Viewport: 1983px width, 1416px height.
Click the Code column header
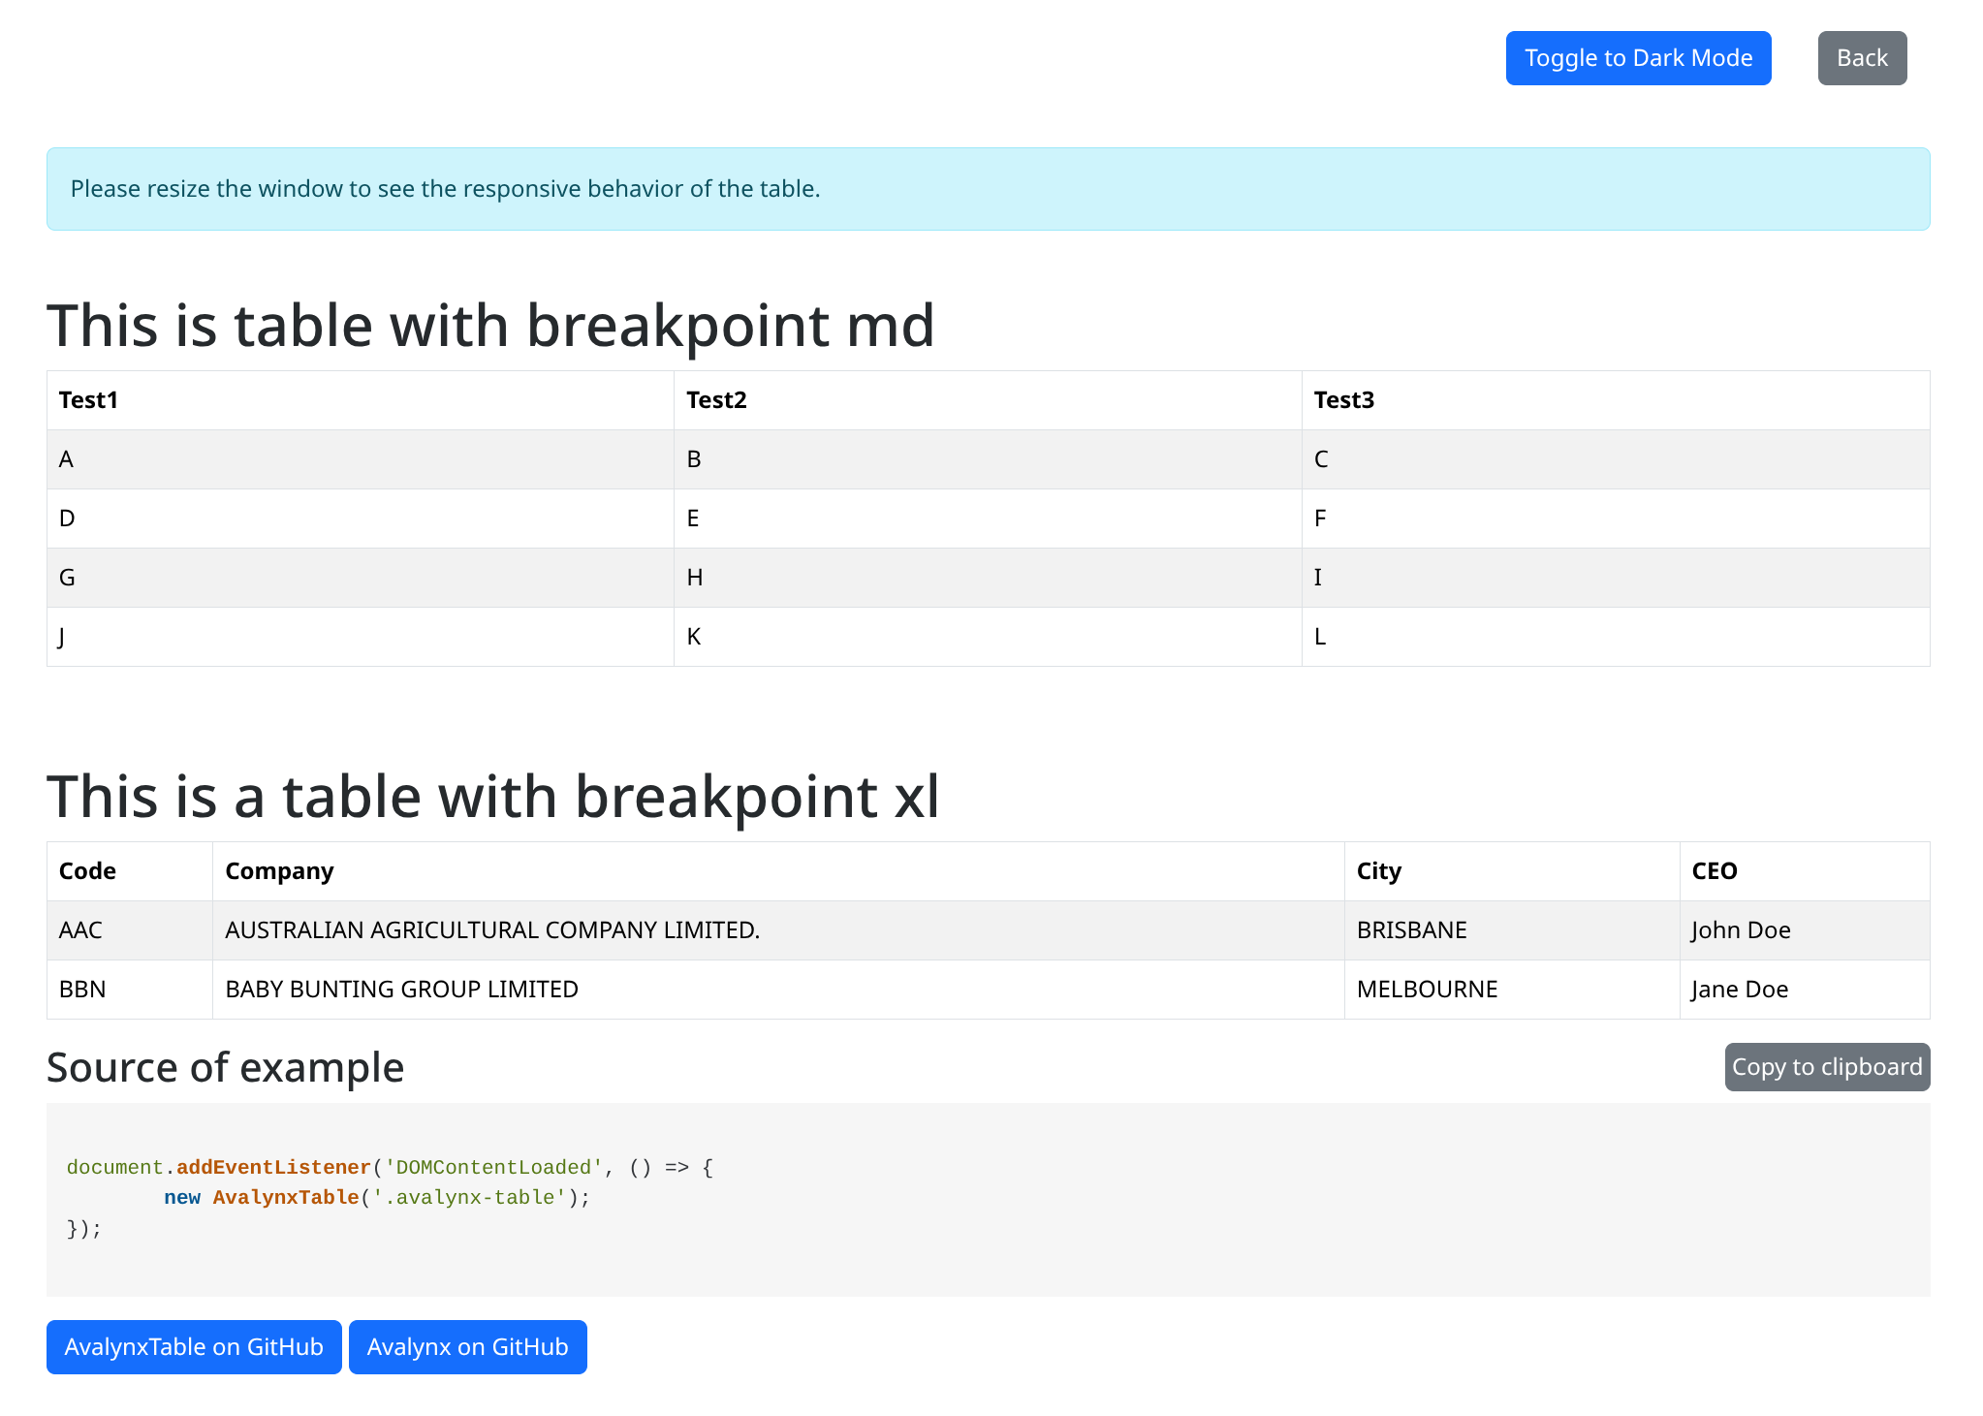[86, 870]
